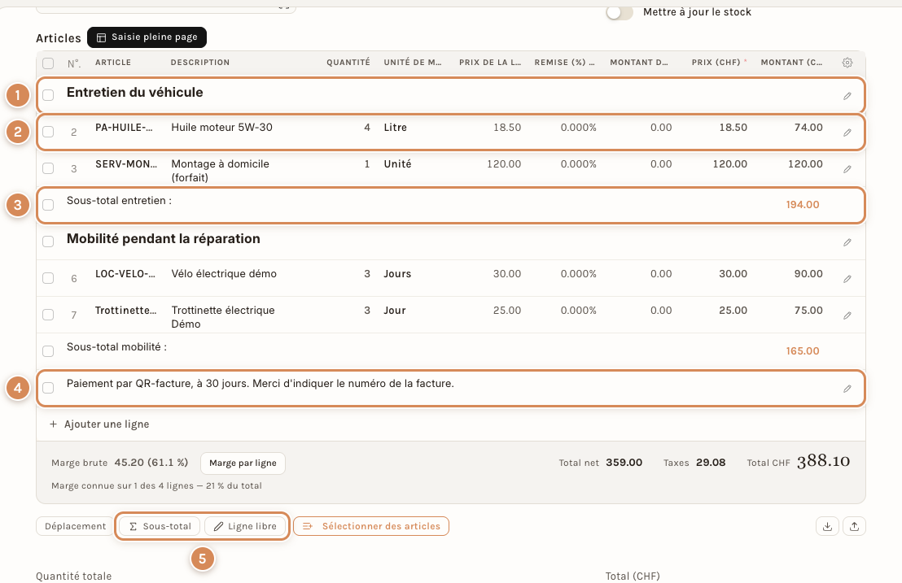Screen dimensions: 902x583
Task: Tick the checkbox for row 3 SERV-MON
Action: point(48,168)
